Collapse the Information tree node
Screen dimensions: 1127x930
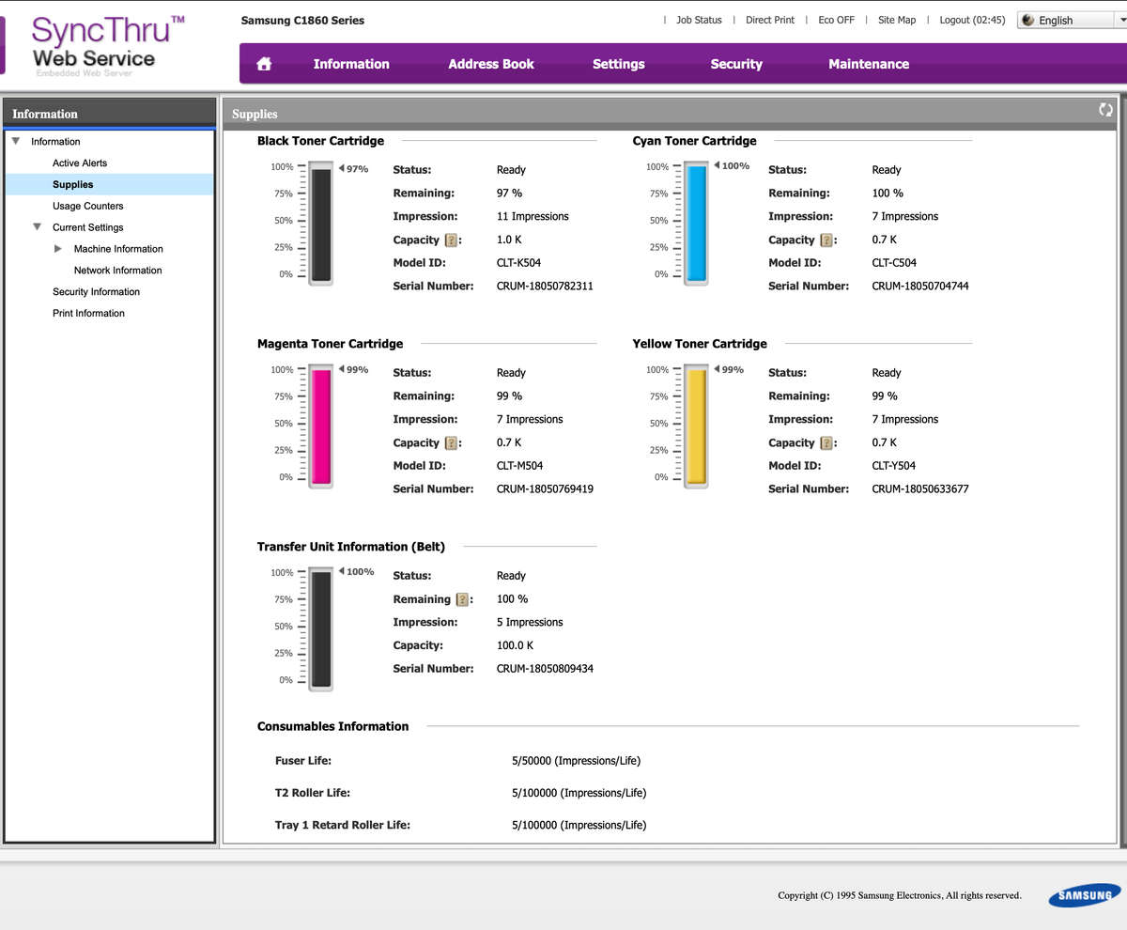click(x=16, y=142)
